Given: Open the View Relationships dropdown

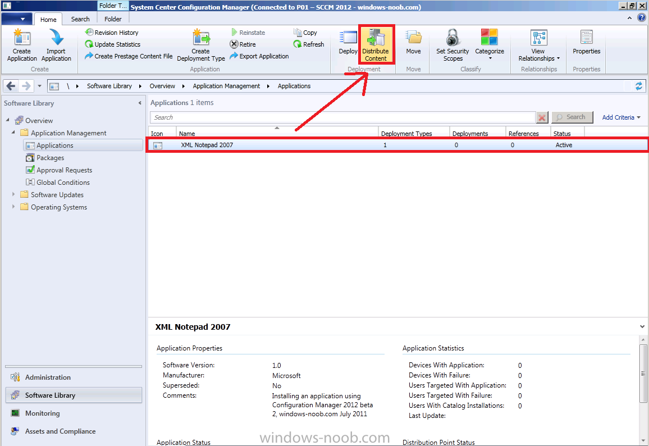Looking at the screenshot, I should (x=538, y=45).
